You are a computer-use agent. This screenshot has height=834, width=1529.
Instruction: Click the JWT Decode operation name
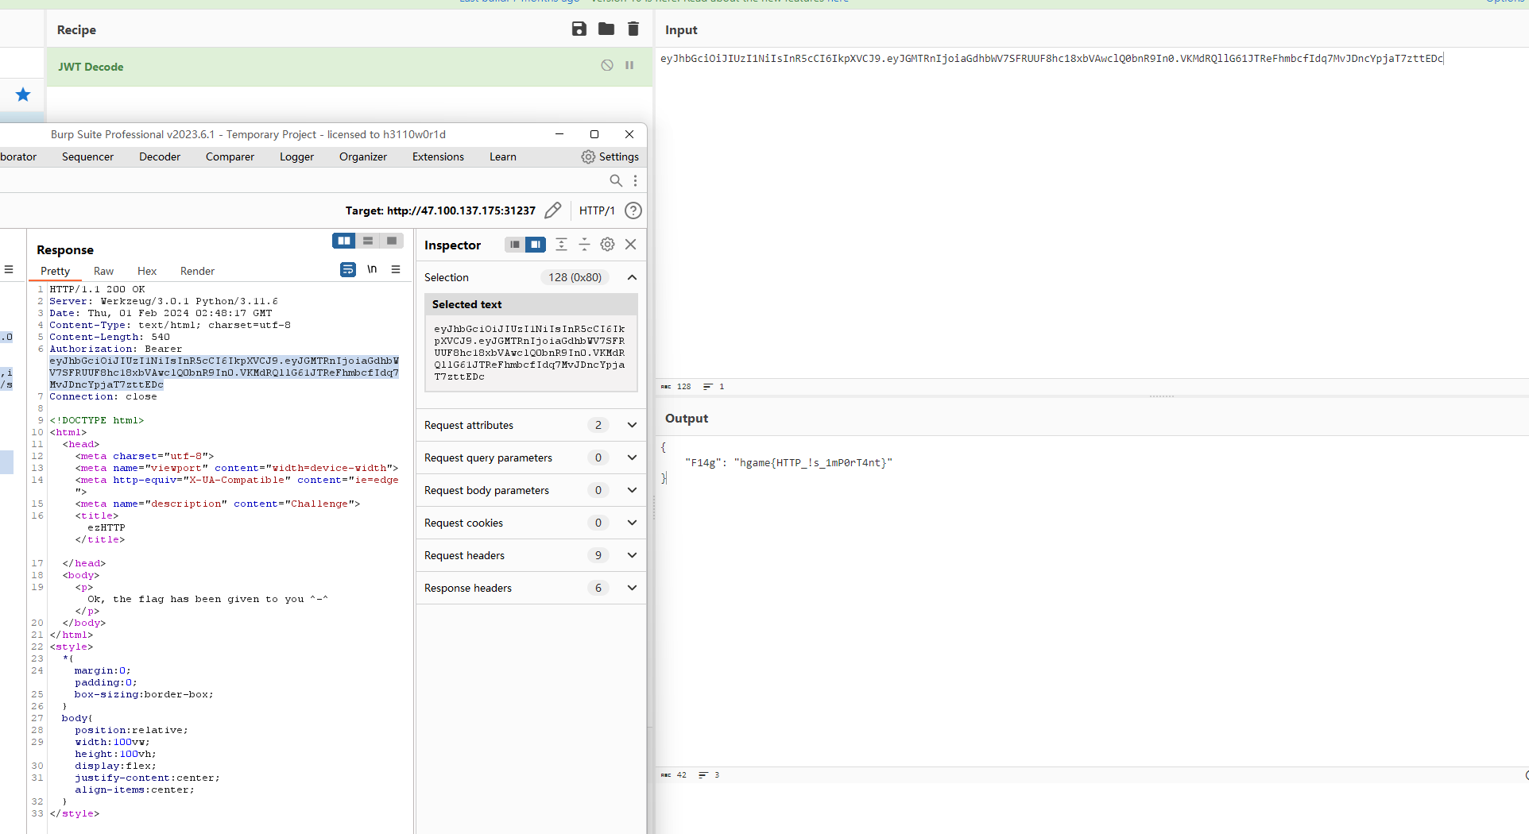[91, 67]
